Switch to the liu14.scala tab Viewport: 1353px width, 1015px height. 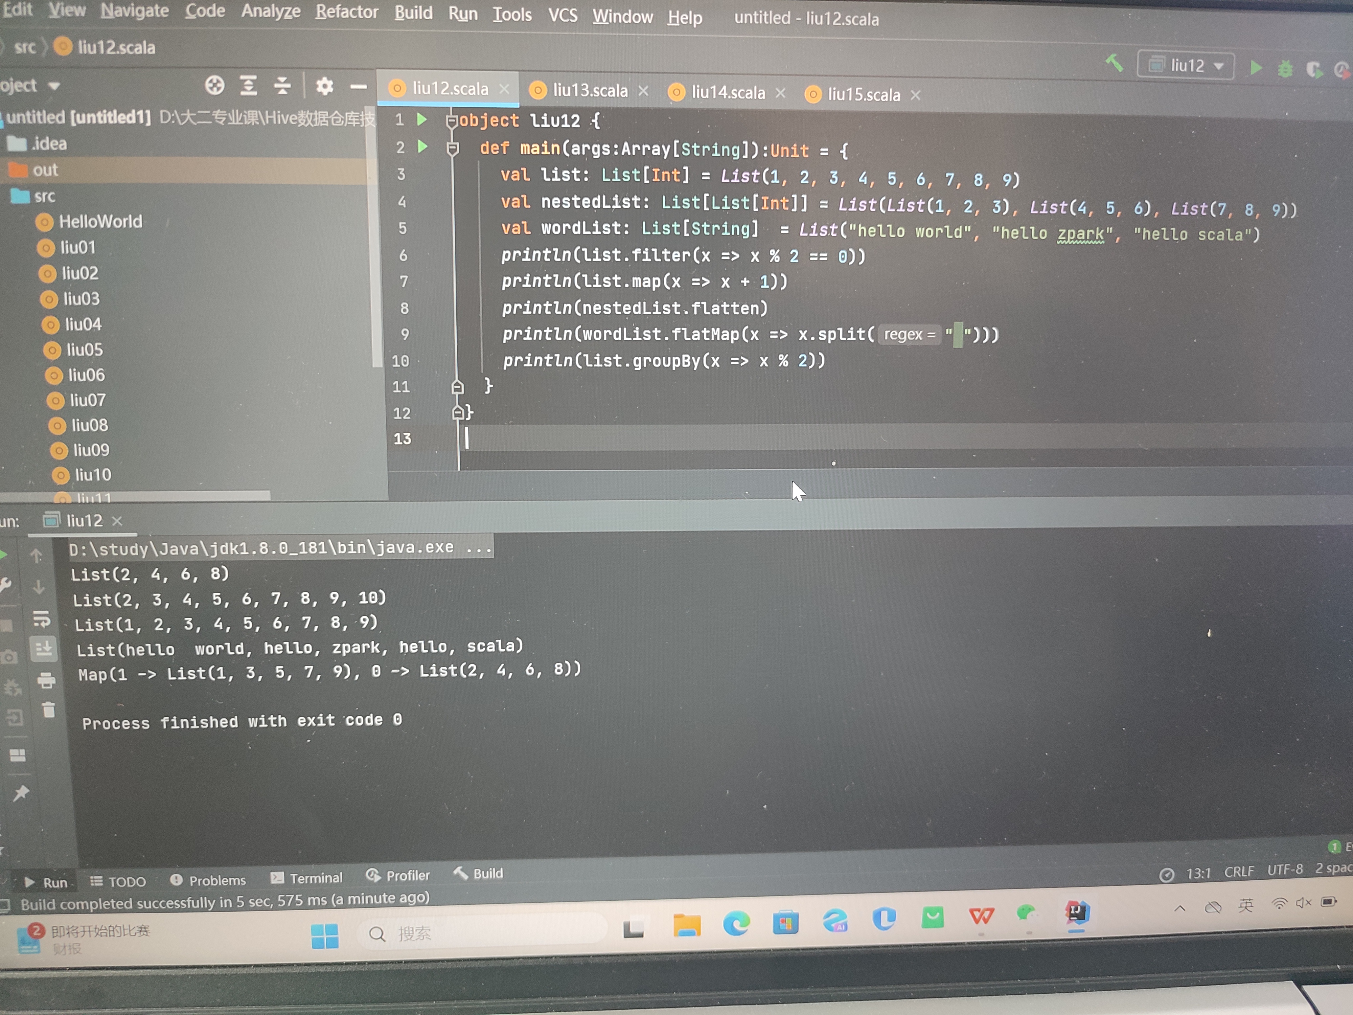pos(727,92)
